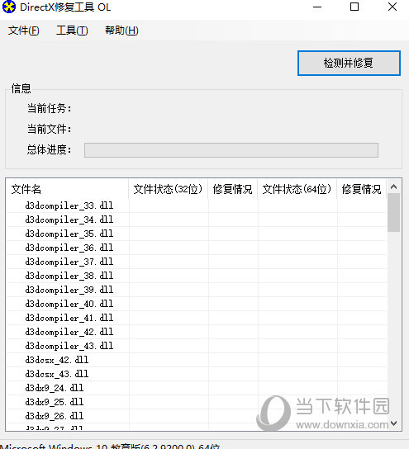This screenshot has width=409, height=449.
Task: Click the file list vertical scrollbar thumb
Action: click(394, 212)
